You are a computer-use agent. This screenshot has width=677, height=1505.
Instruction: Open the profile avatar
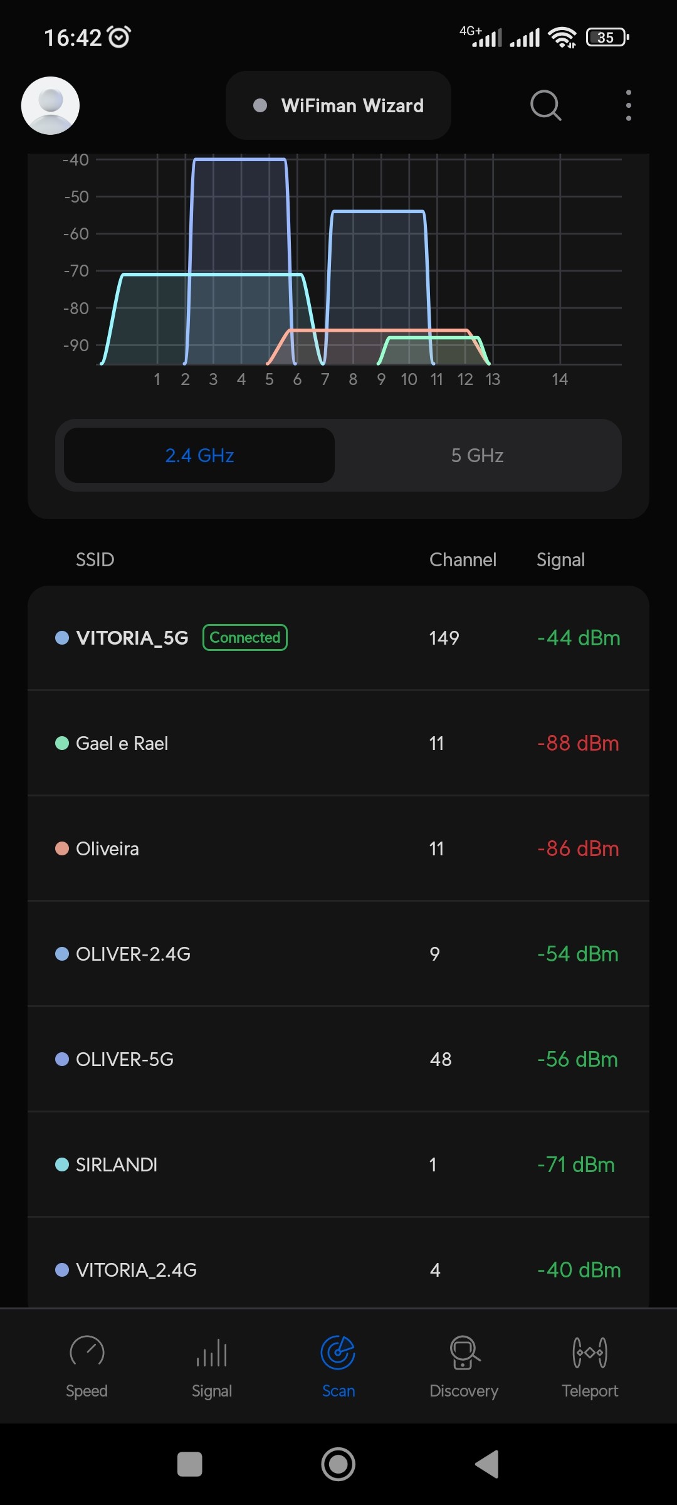pyautogui.click(x=50, y=105)
